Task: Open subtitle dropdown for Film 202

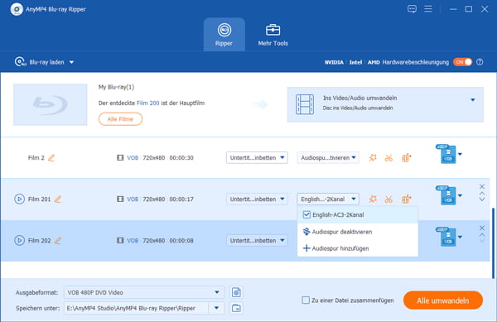Action: pos(257,241)
